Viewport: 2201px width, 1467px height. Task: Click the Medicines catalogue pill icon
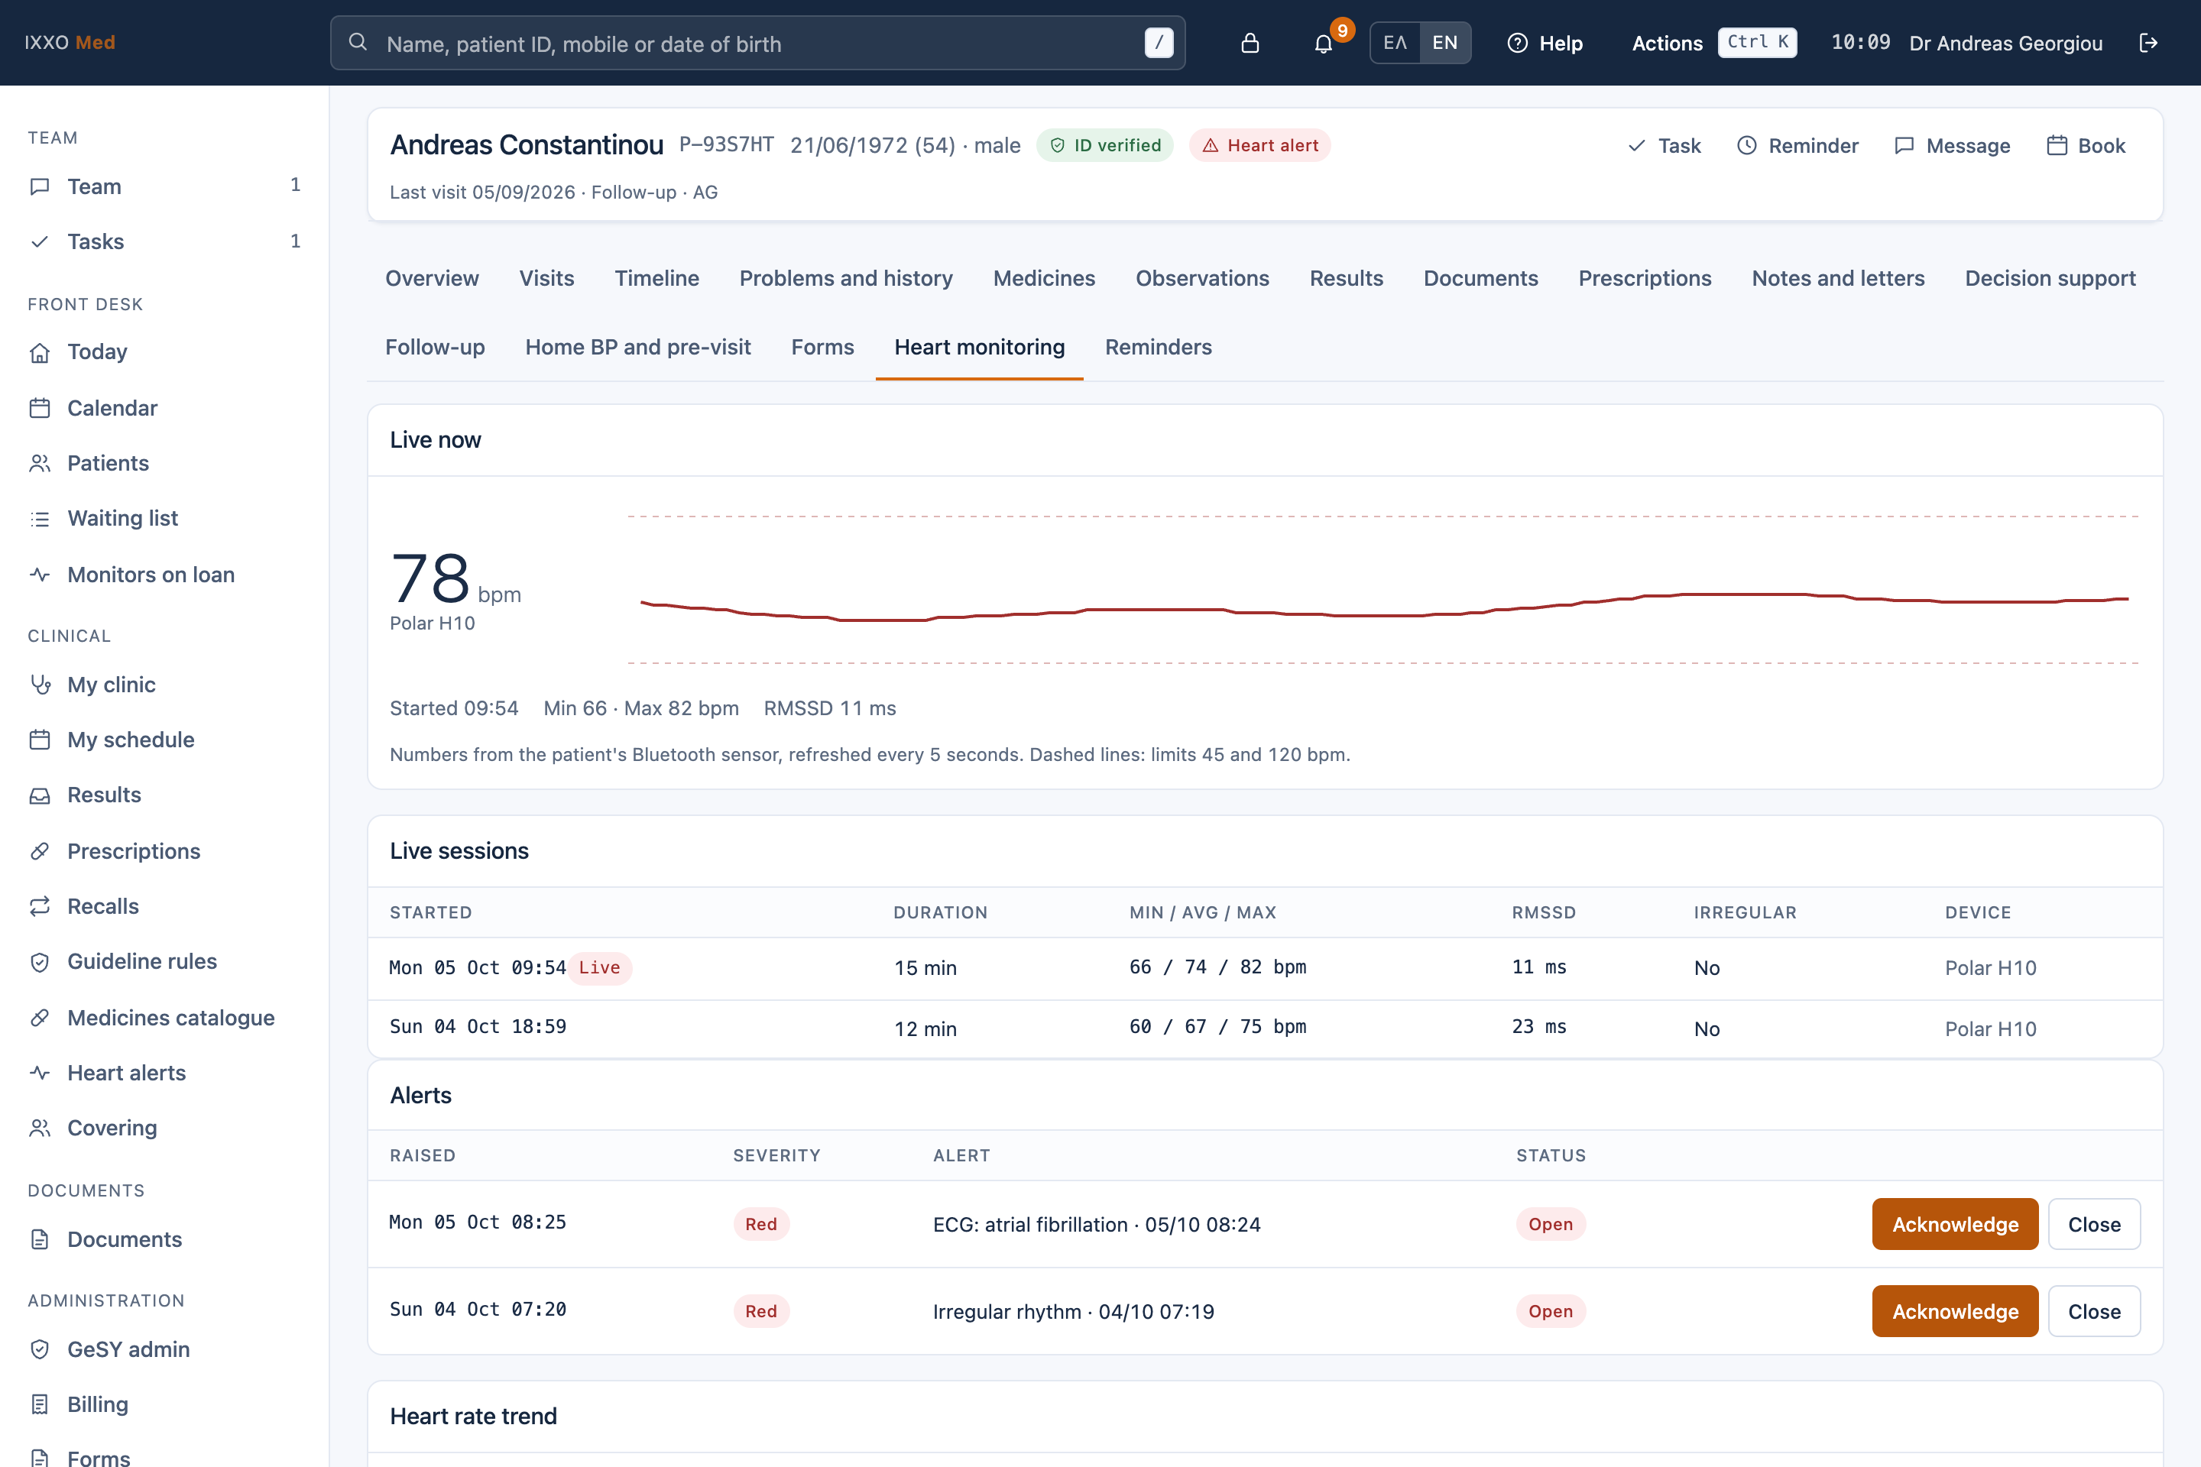coord(39,1017)
